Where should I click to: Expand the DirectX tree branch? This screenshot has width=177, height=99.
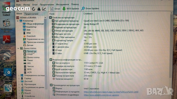[19, 93]
